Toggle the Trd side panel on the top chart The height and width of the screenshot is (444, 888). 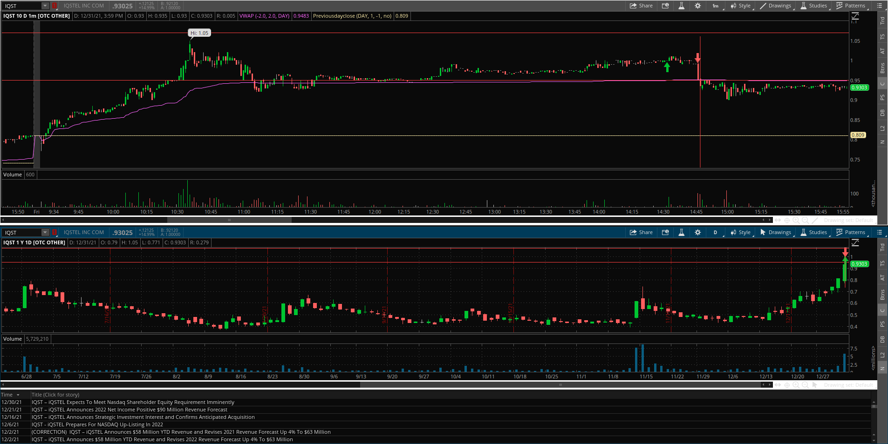[x=882, y=21]
